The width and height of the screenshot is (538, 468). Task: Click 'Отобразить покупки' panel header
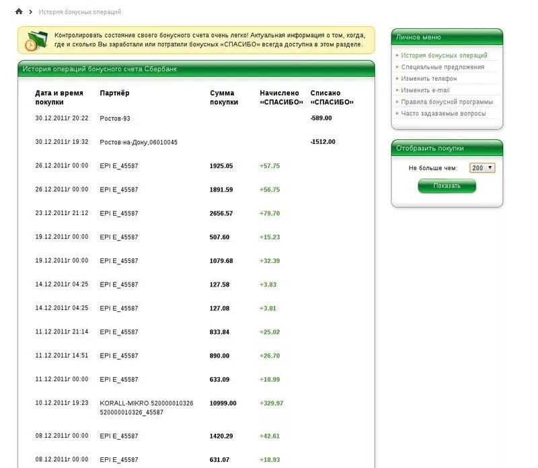447,148
